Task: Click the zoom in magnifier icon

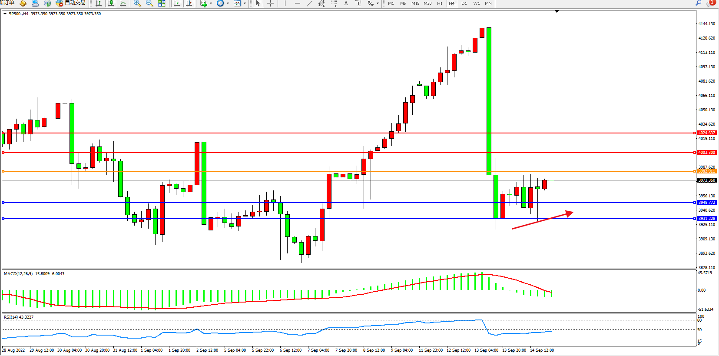Action: (x=137, y=3)
